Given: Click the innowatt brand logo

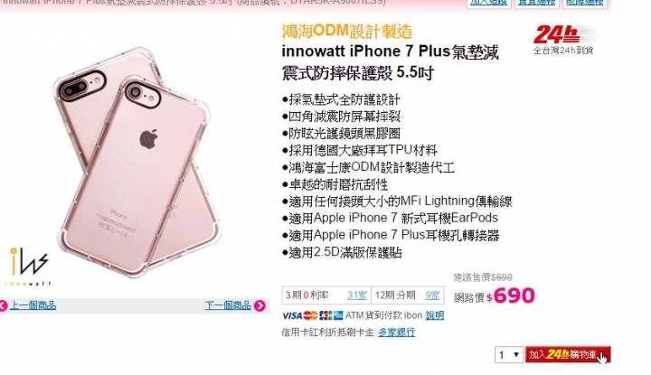Looking at the screenshot, I should (28, 267).
